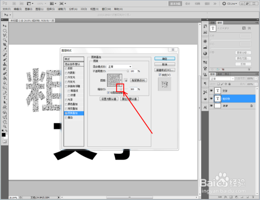The width and height of the screenshot is (260, 200).
Task: Uncheck the 图案叠加 pattern overlay checkbox
Action: tap(66, 113)
